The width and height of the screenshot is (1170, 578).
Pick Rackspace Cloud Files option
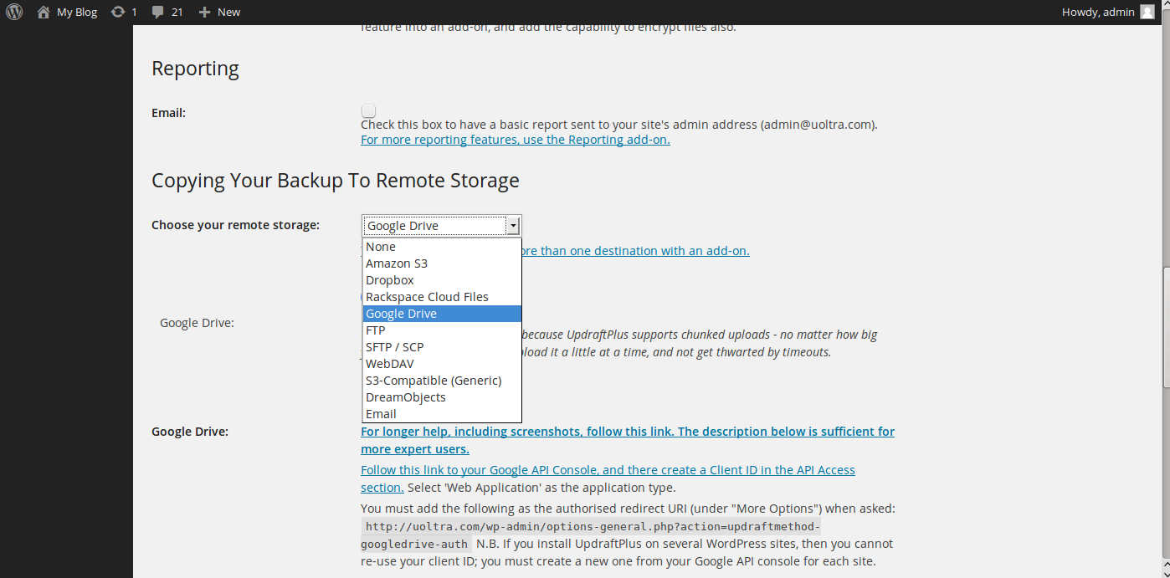(427, 297)
